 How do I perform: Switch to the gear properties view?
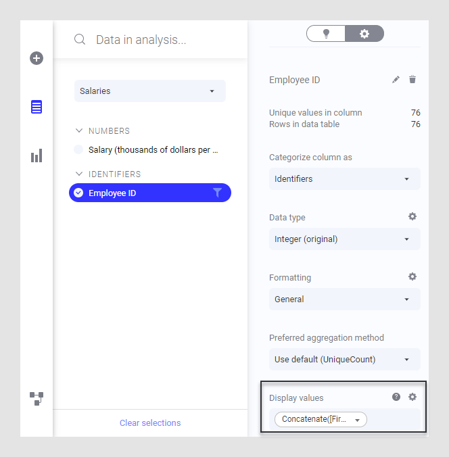click(x=364, y=34)
